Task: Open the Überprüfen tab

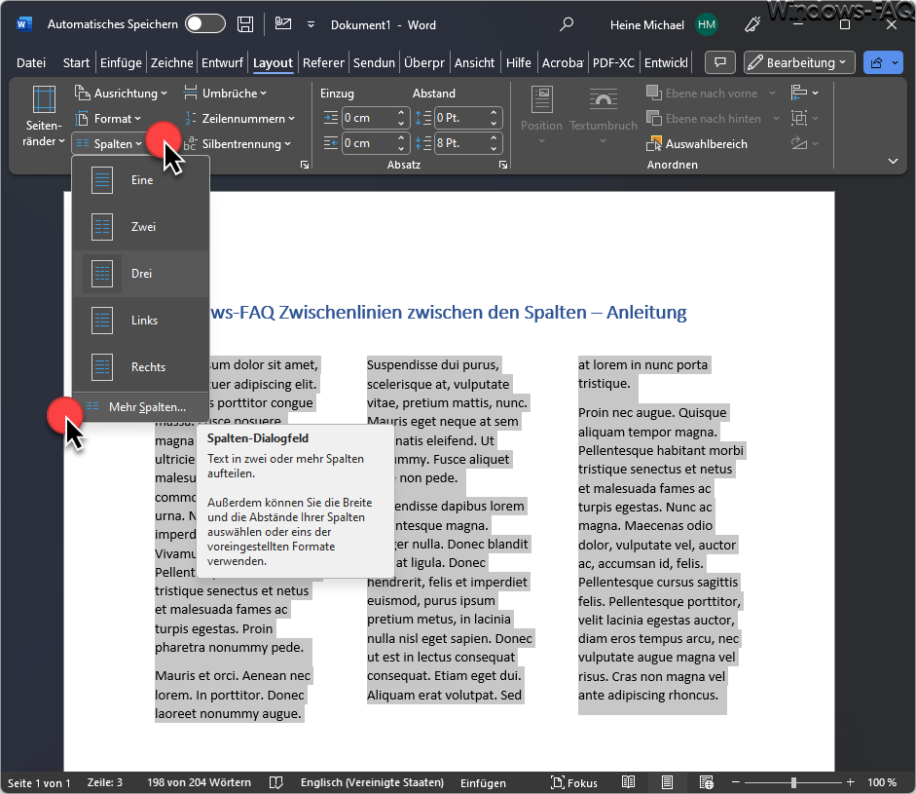Action: pyautogui.click(x=424, y=62)
